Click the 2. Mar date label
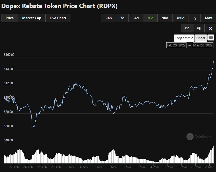The height and width of the screenshot is (172, 216). 70,167
